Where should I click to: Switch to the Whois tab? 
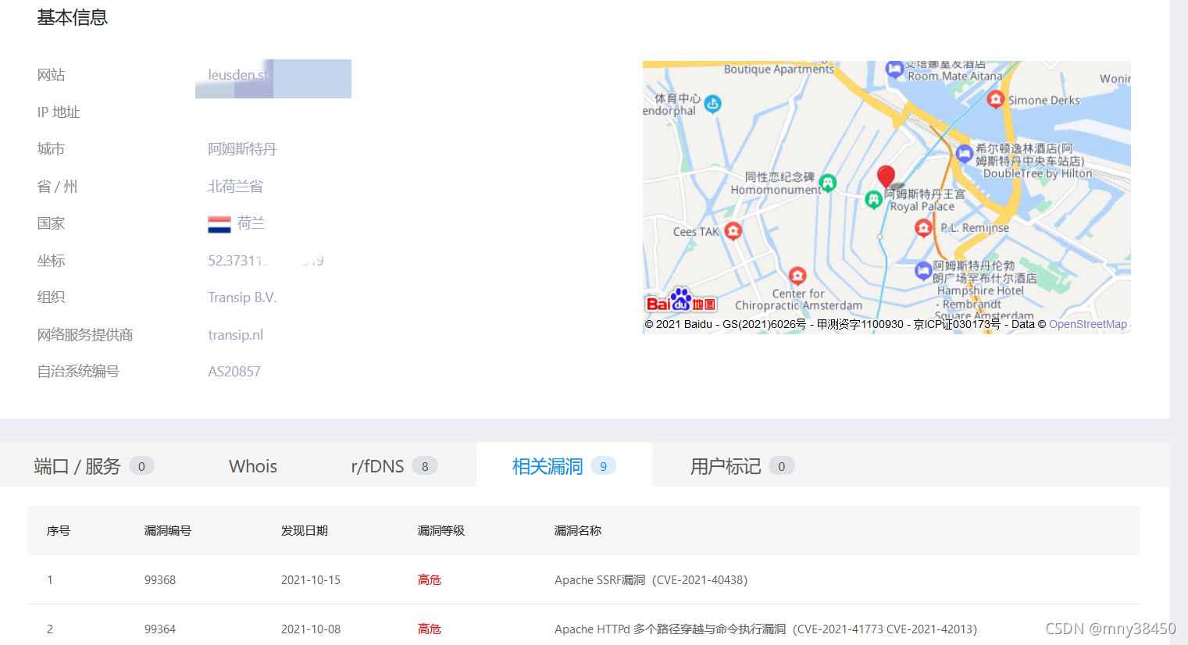pyautogui.click(x=253, y=466)
